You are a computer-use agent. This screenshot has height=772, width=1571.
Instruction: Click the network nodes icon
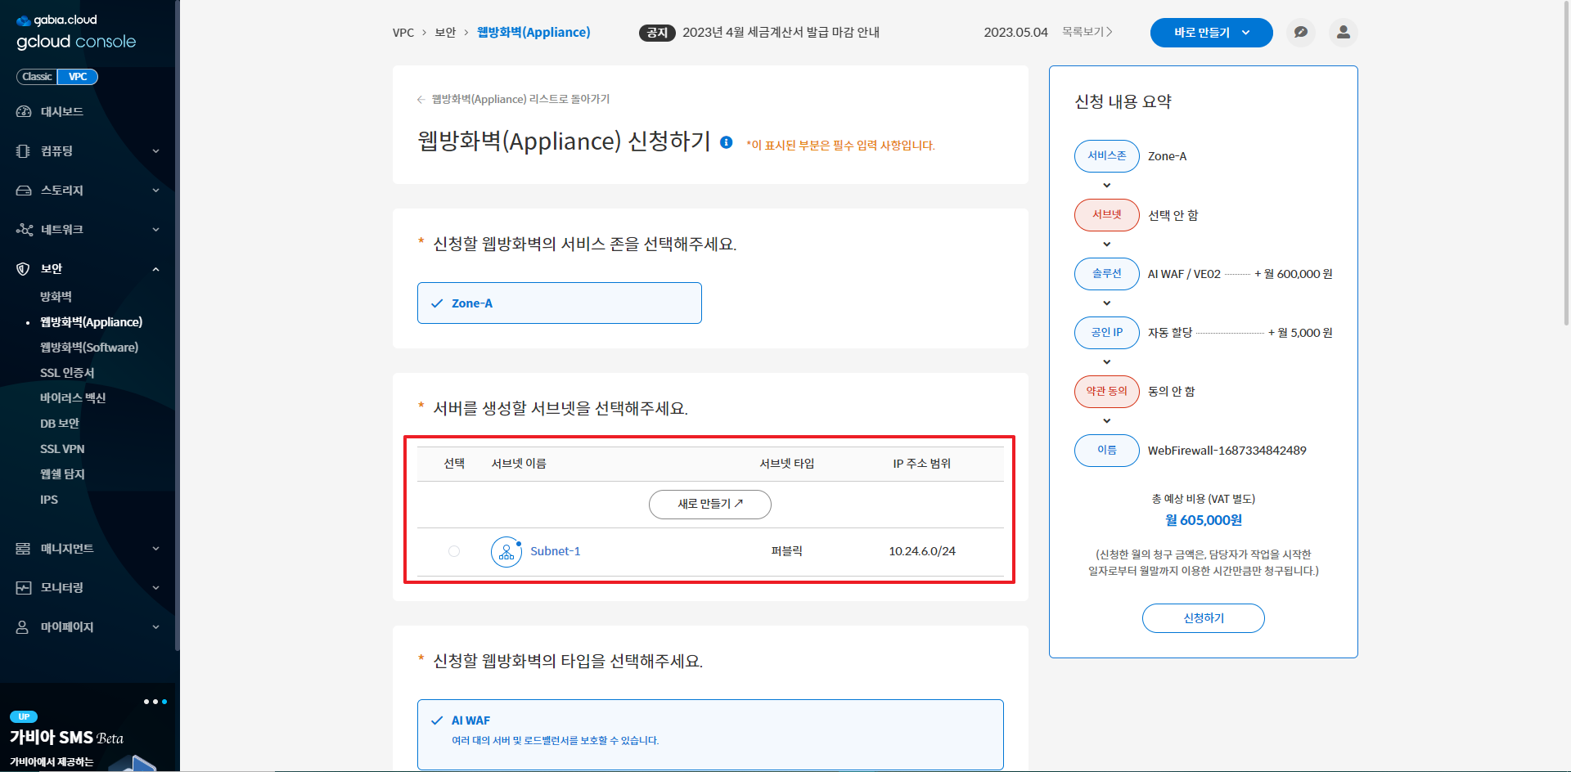[x=24, y=229]
